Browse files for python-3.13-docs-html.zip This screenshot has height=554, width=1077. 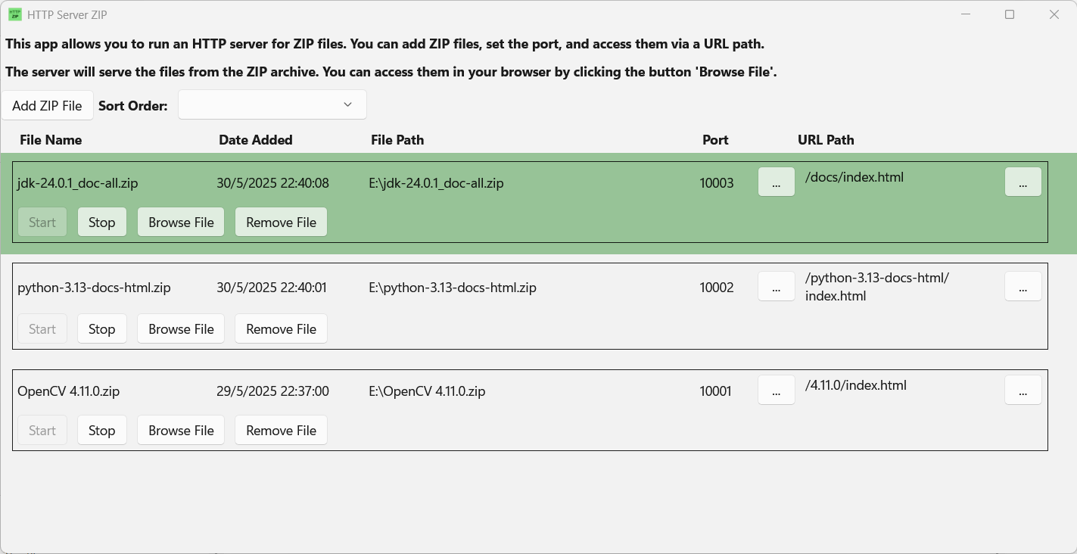click(x=180, y=328)
